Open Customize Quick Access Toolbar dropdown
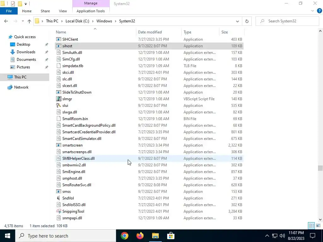 click(26, 4)
